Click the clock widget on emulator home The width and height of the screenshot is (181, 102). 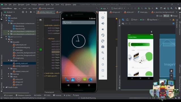click(x=79, y=41)
